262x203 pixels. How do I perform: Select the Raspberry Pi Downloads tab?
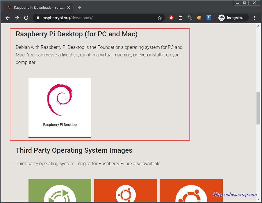(38, 8)
